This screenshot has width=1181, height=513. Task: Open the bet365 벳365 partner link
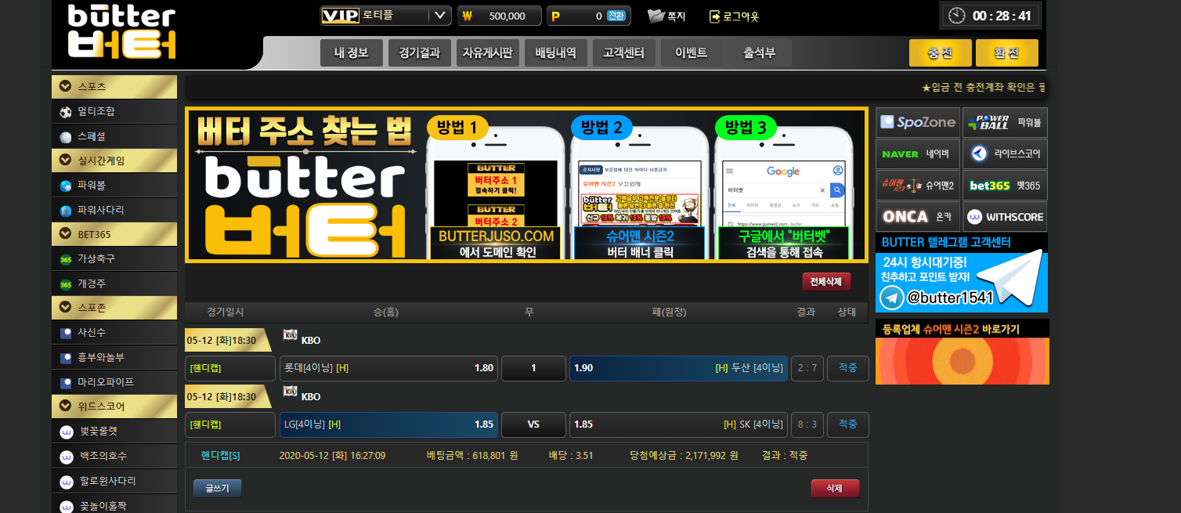click(x=1004, y=186)
